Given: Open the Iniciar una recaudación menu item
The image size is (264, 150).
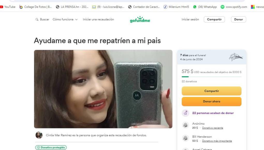Looking at the screenshot, I should [98, 19].
